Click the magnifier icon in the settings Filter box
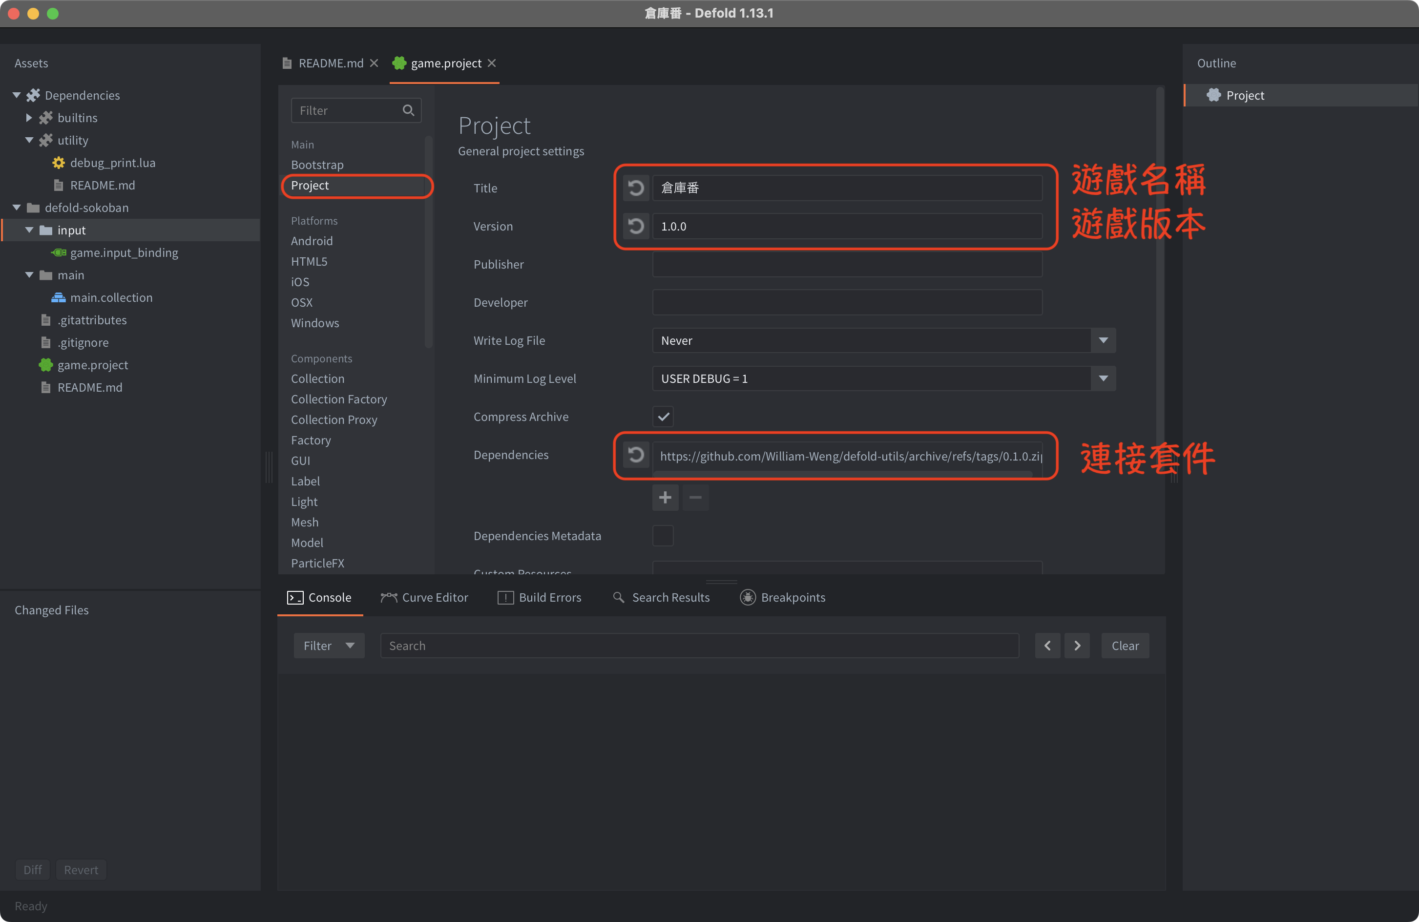The height and width of the screenshot is (922, 1419). 408,110
